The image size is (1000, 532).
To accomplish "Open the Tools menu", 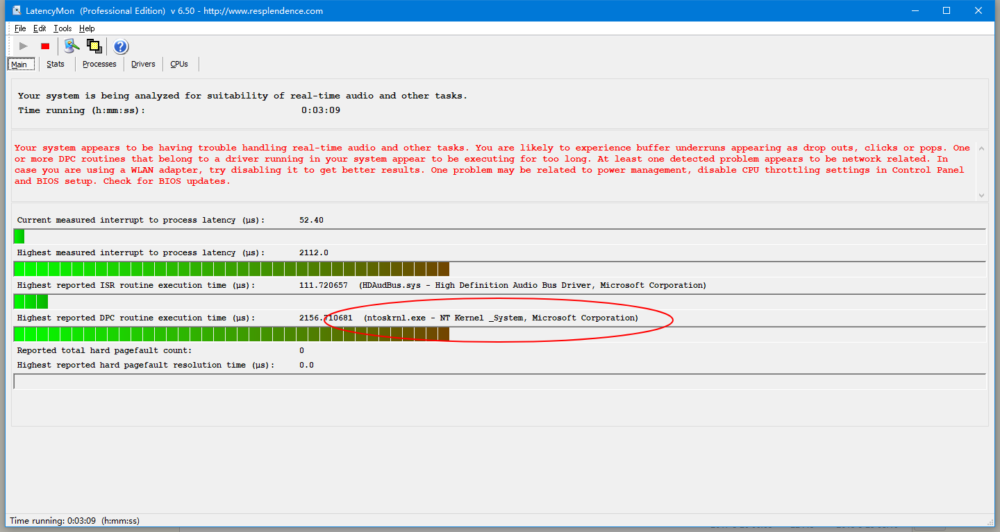I will [62, 28].
